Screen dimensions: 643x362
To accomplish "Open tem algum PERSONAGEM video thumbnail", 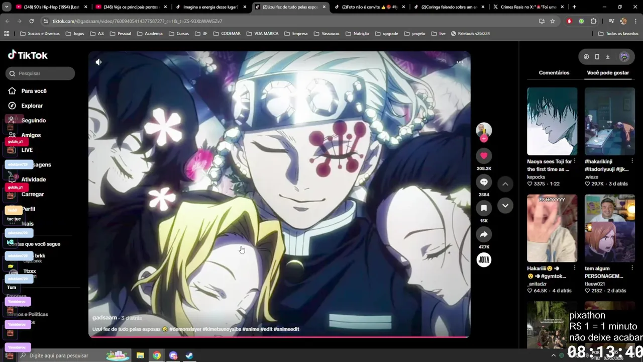I will pos(609,228).
